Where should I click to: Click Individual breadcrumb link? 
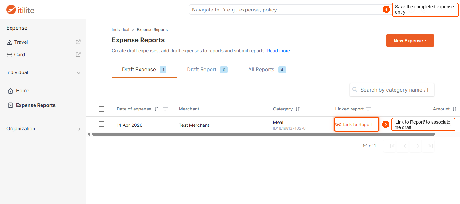coord(120,30)
